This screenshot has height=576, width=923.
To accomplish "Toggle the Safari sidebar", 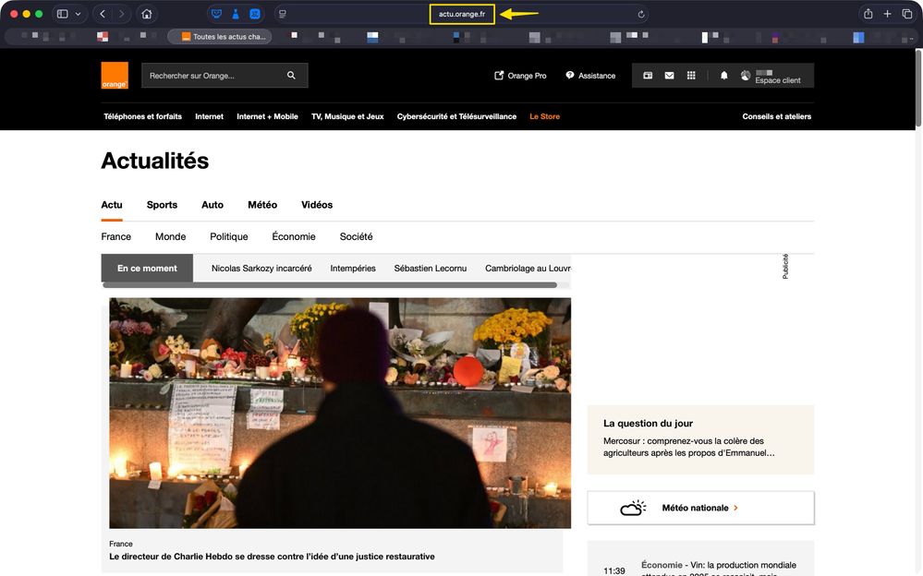I will [x=63, y=14].
